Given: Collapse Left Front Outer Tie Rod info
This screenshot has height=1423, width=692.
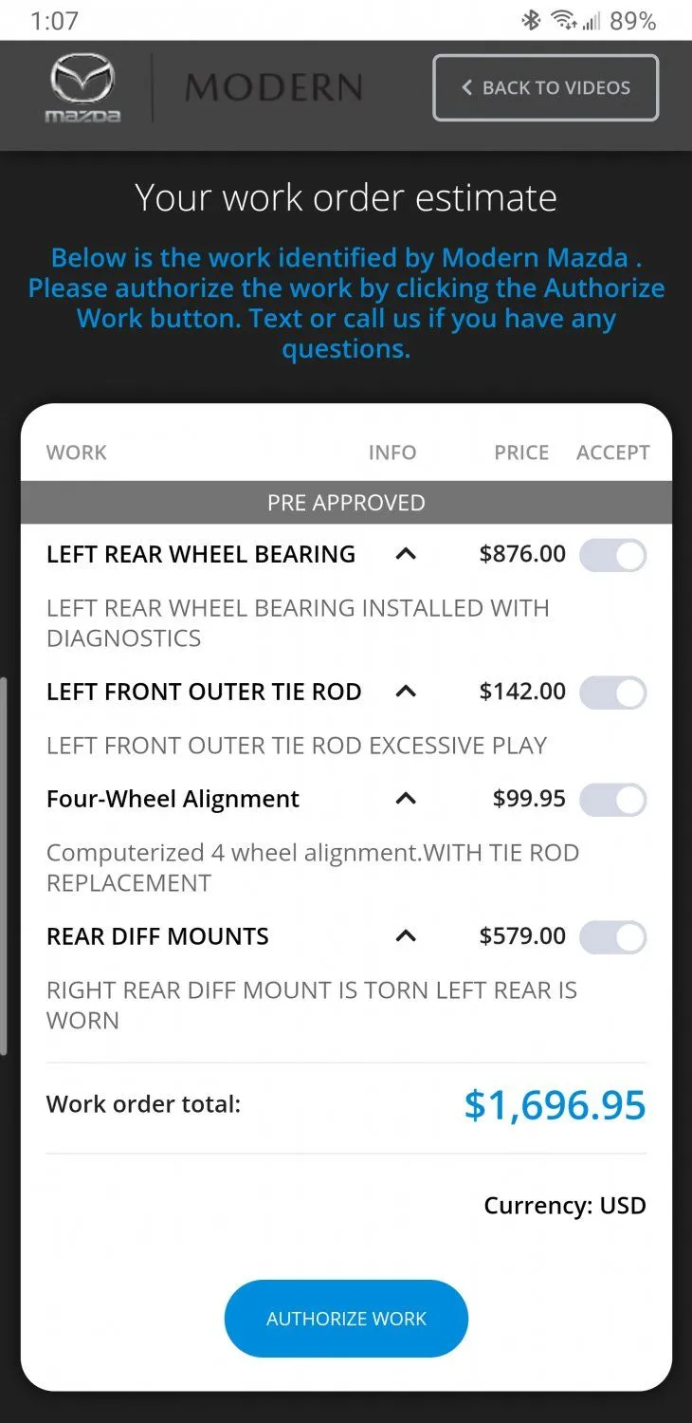Looking at the screenshot, I should (406, 692).
